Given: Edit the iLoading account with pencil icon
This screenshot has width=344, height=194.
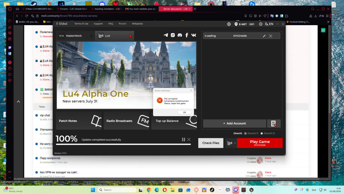Looking at the screenshot, I should coord(264,36).
